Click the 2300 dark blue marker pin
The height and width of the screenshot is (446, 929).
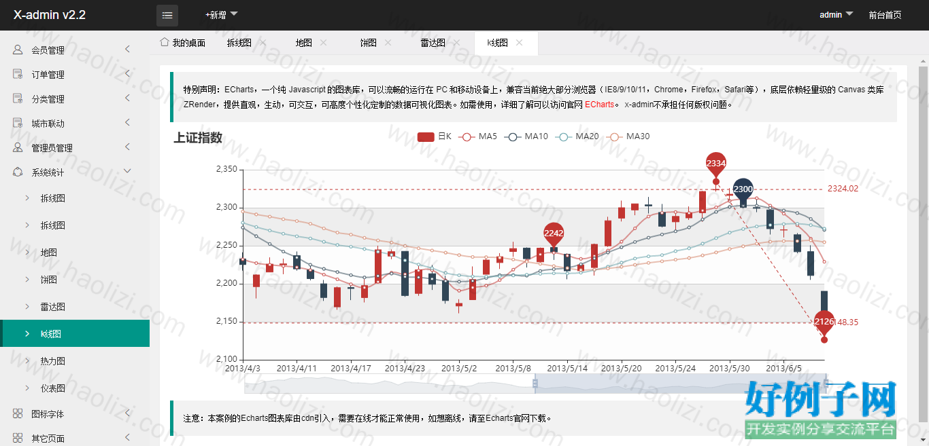tap(743, 190)
